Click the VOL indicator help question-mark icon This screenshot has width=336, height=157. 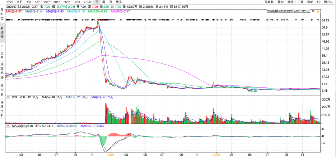pyautogui.click(x=8, y=97)
